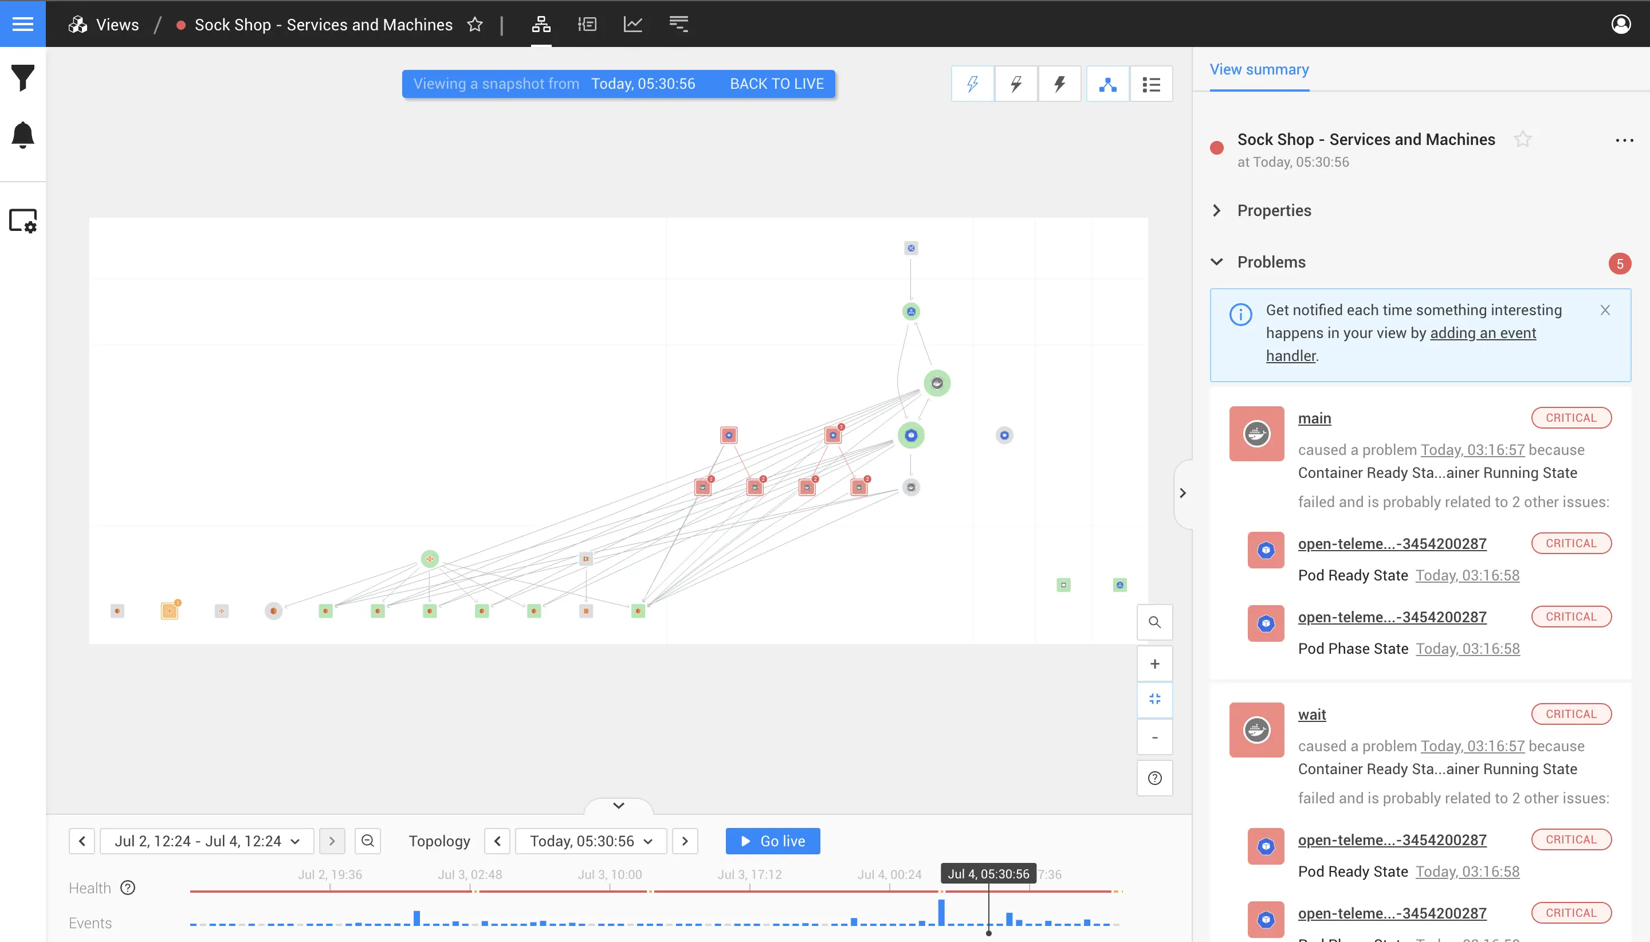
Task: Favorite the view using summary panel star
Action: click(x=1522, y=139)
